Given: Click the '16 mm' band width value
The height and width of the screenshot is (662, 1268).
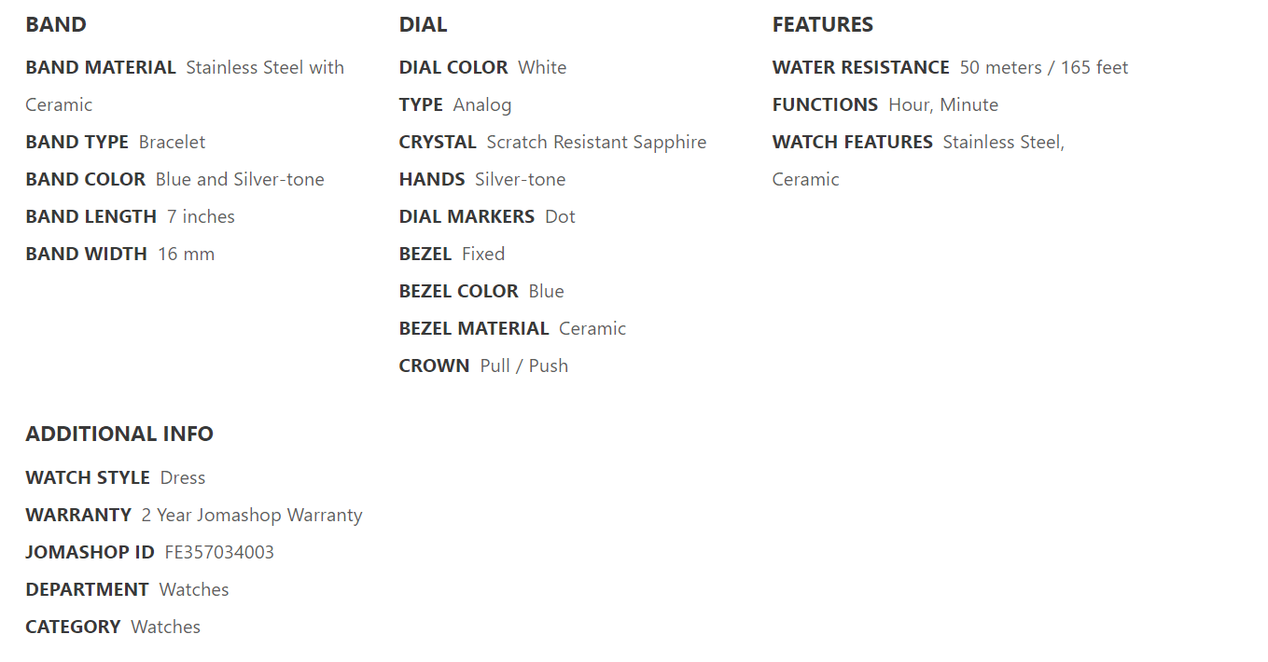Looking at the screenshot, I should (186, 254).
